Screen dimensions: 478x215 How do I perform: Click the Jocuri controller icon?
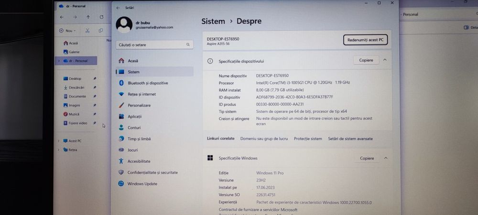coord(121,150)
